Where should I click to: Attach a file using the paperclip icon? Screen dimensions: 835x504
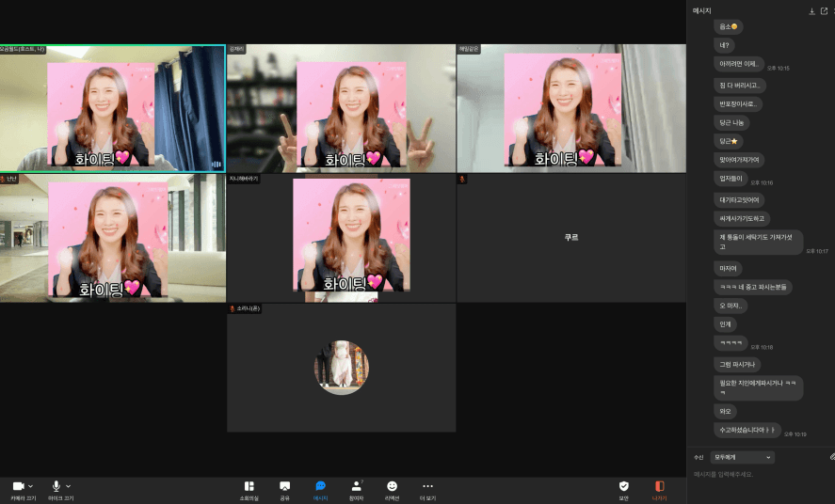[x=831, y=457]
